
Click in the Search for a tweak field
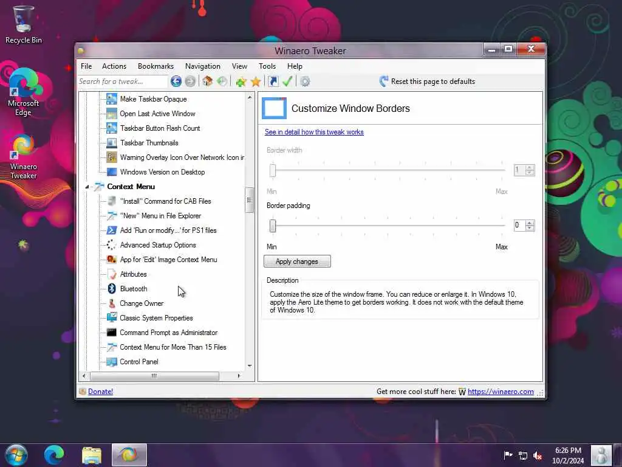click(x=122, y=81)
